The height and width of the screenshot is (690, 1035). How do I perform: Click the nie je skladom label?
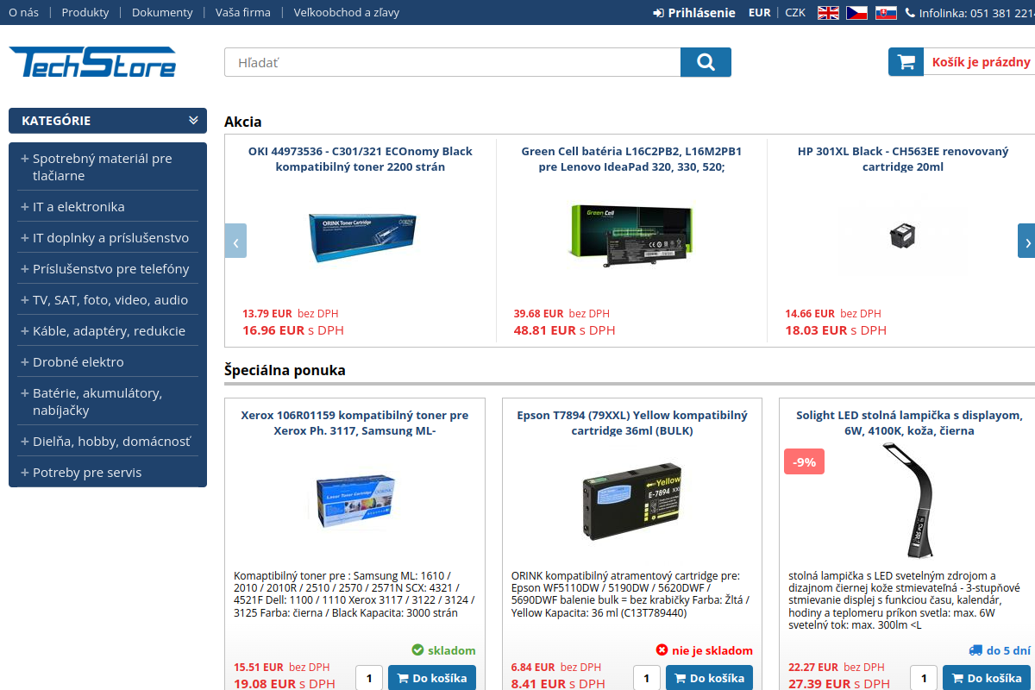click(x=705, y=650)
